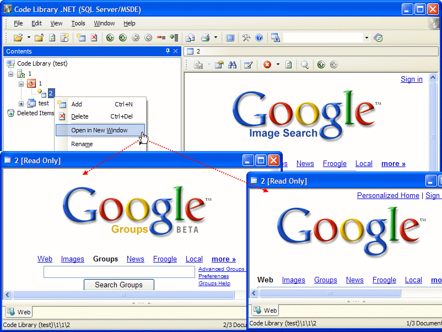Click the crossed tools options icon
The image size is (442, 332).
[x=246, y=38]
